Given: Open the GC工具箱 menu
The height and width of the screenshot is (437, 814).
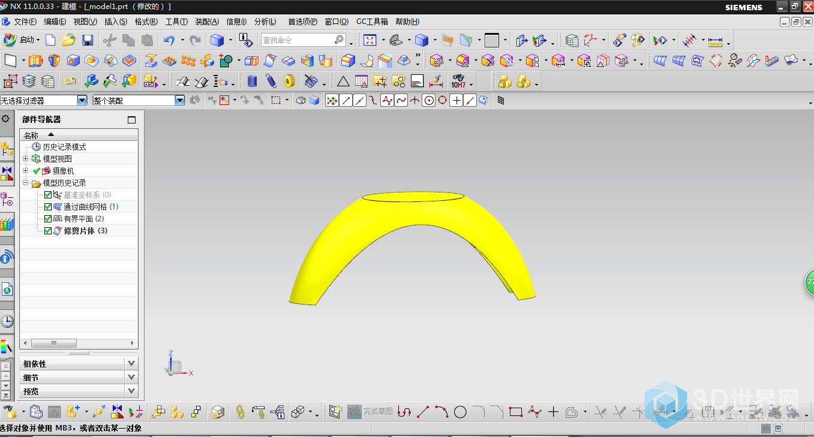Looking at the screenshot, I should pyautogui.click(x=372, y=22).
